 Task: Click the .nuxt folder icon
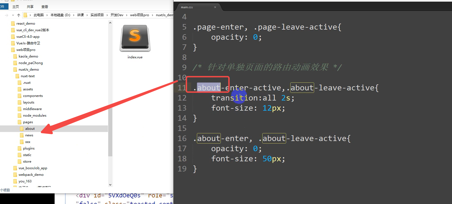pos(19,83)
